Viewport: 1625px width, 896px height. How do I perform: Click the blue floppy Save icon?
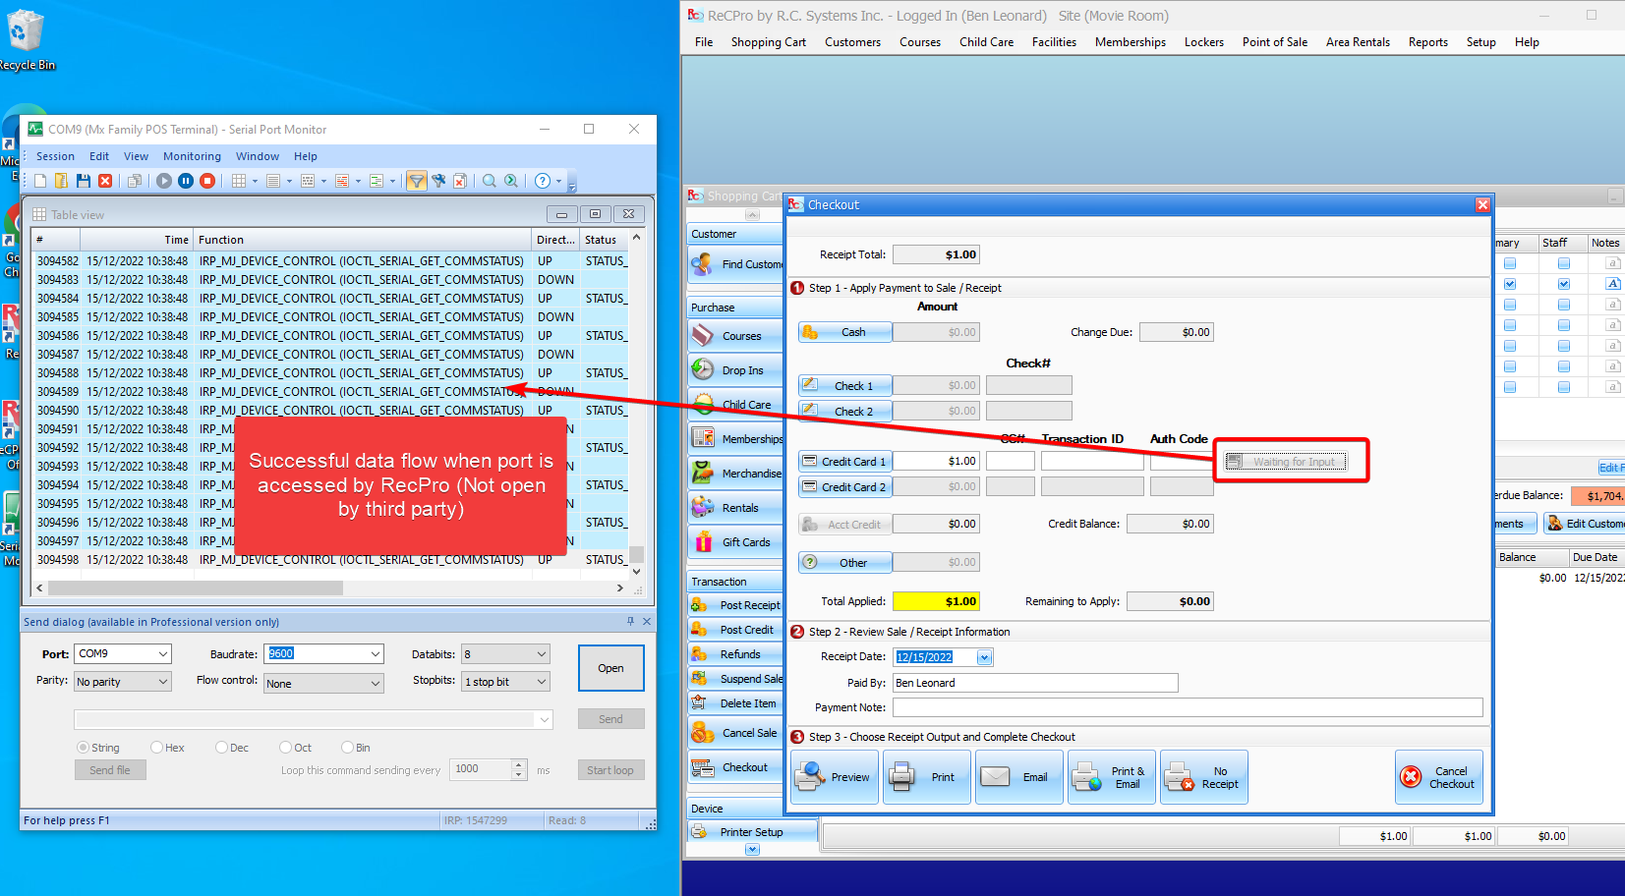coord(84,181)
